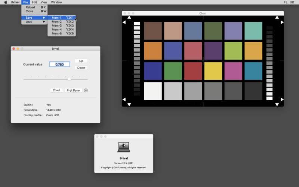Click the olive green swatch in top row

pos(213,31)
